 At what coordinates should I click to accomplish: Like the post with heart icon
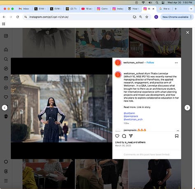click(117, 136)
